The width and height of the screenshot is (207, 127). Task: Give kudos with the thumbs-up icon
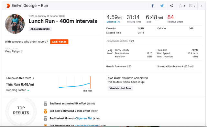(x=180, y=6)
